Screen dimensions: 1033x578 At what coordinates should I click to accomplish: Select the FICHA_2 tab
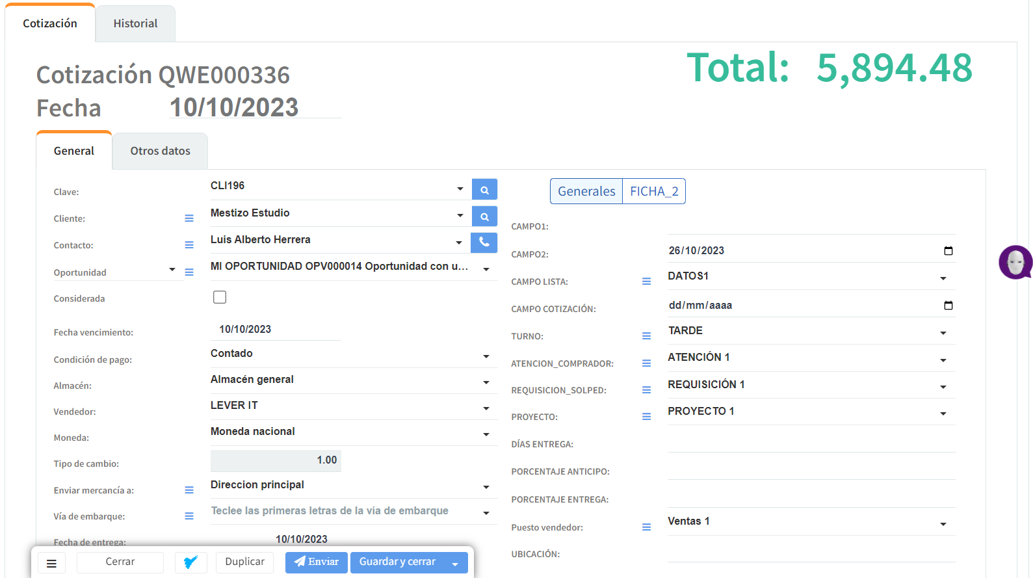tap(653, 191)
